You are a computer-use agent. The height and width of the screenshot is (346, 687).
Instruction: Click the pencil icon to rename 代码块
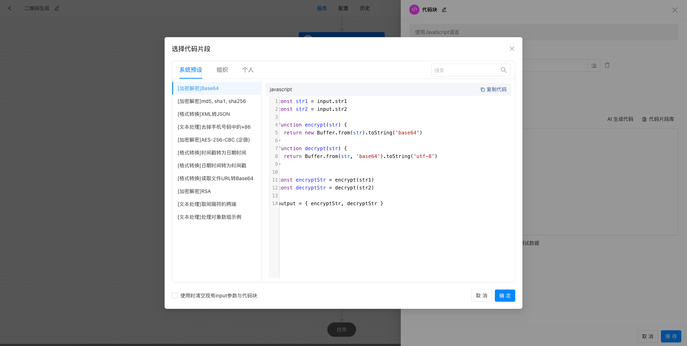444,10
